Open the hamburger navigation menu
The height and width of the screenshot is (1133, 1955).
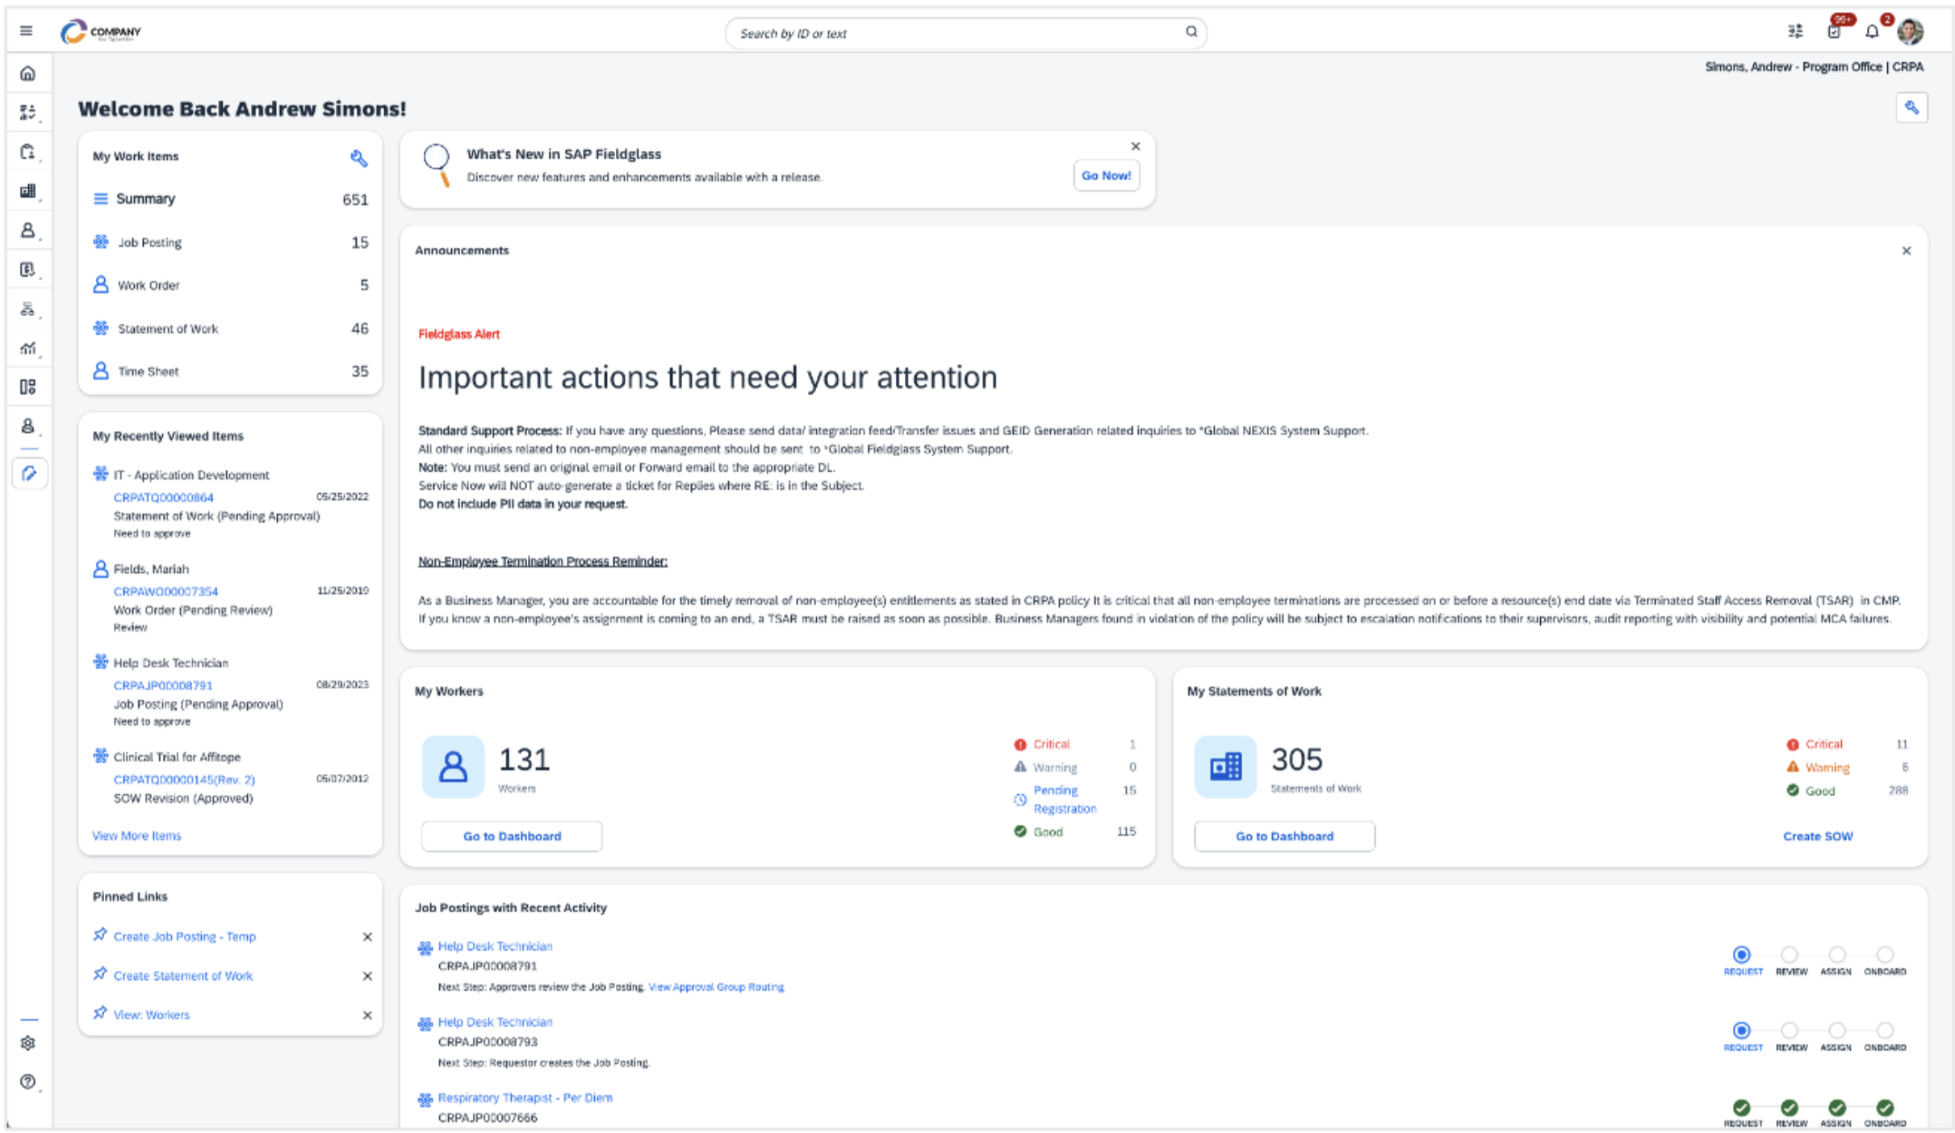pyautogui.click(x=26, y=31)
